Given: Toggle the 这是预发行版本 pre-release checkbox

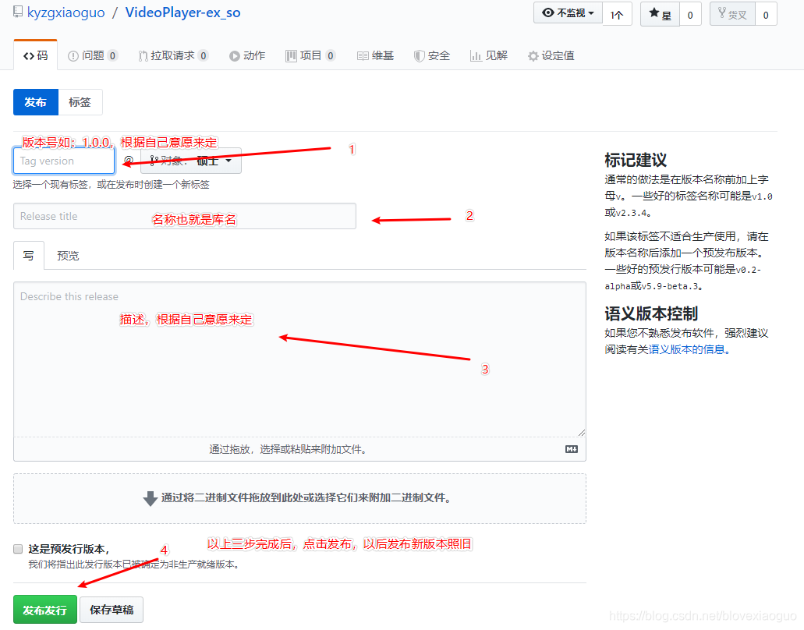Looking at the screenshot, I should tap(18, 549).
